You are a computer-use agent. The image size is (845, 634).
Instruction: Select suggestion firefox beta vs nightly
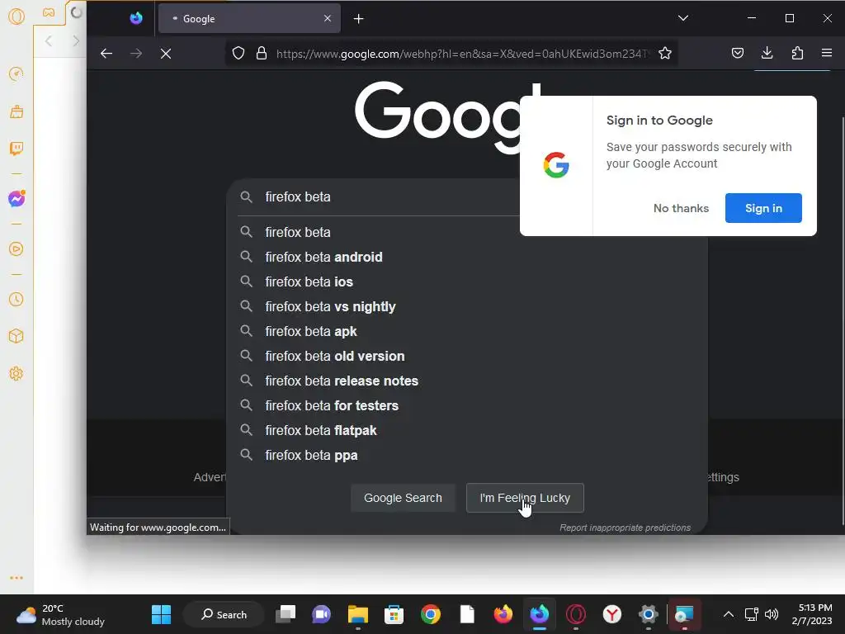pos(467,307)
